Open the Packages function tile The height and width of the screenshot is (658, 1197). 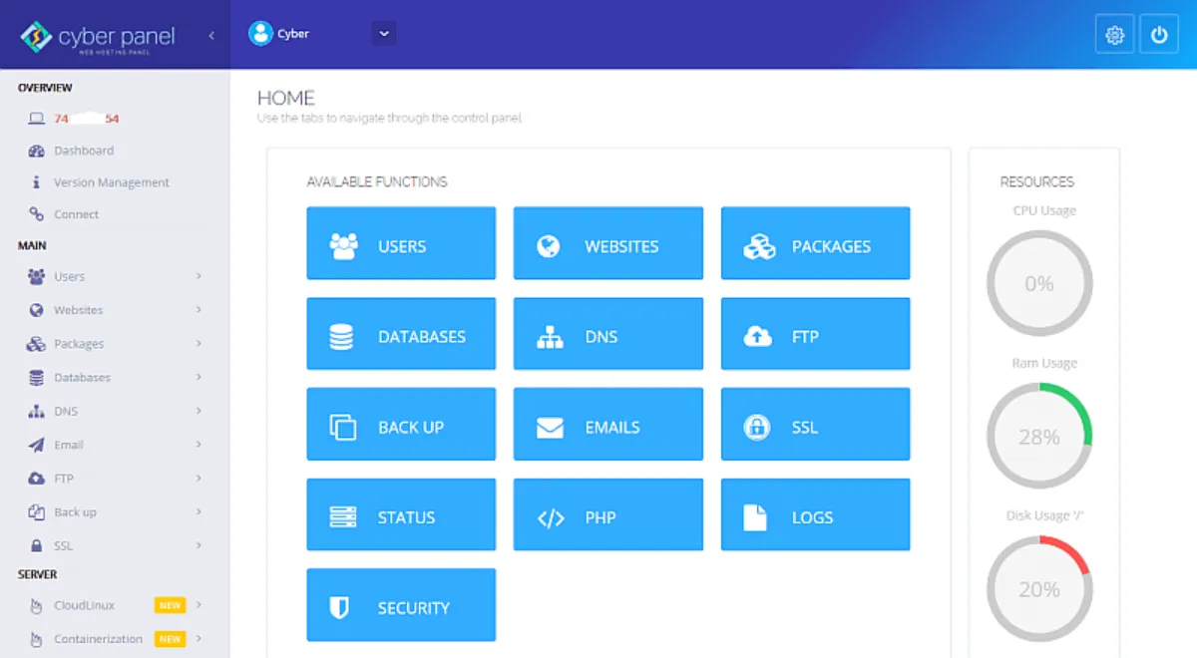pyautogui.click(x=815, y=243)
